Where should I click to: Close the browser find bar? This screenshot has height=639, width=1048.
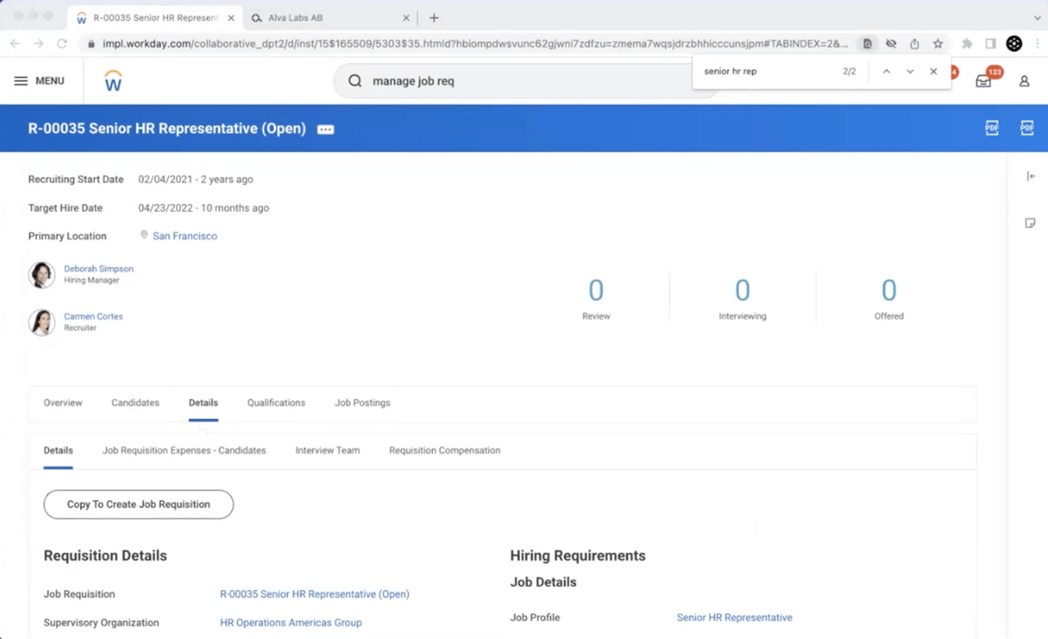click(x=933, y=71)
